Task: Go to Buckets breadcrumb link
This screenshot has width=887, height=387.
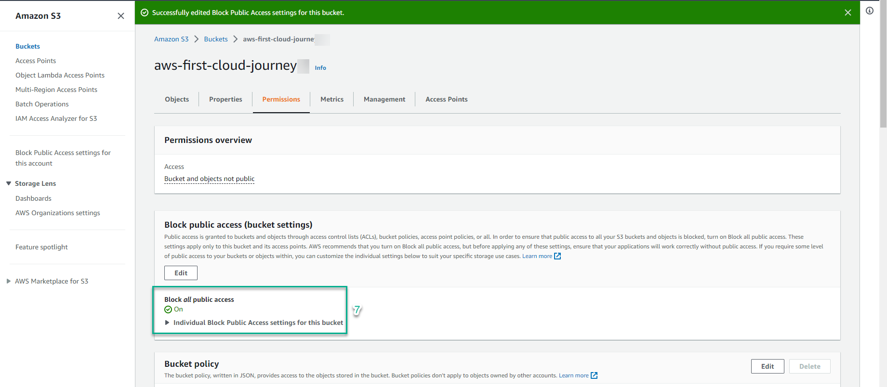Action: coord(216,39)
